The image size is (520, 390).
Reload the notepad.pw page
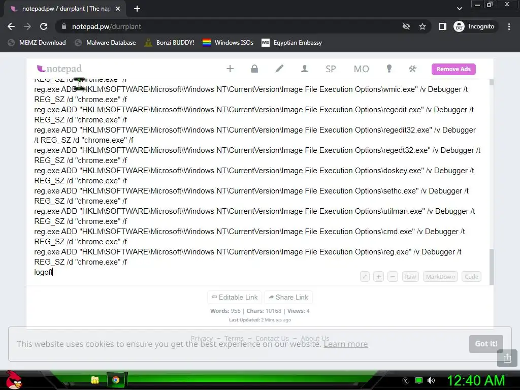pos(44,26)
